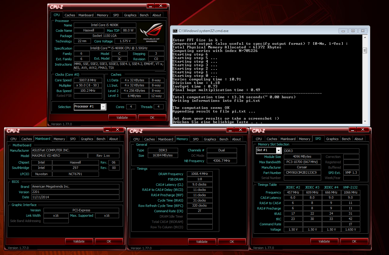Click the BIOS Version value 2201
This screenshot has width=389, height=255.
click(75, 192)
